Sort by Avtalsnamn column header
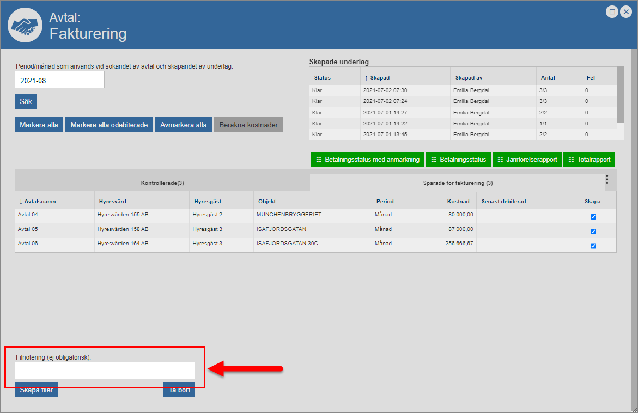 point(39,202)
